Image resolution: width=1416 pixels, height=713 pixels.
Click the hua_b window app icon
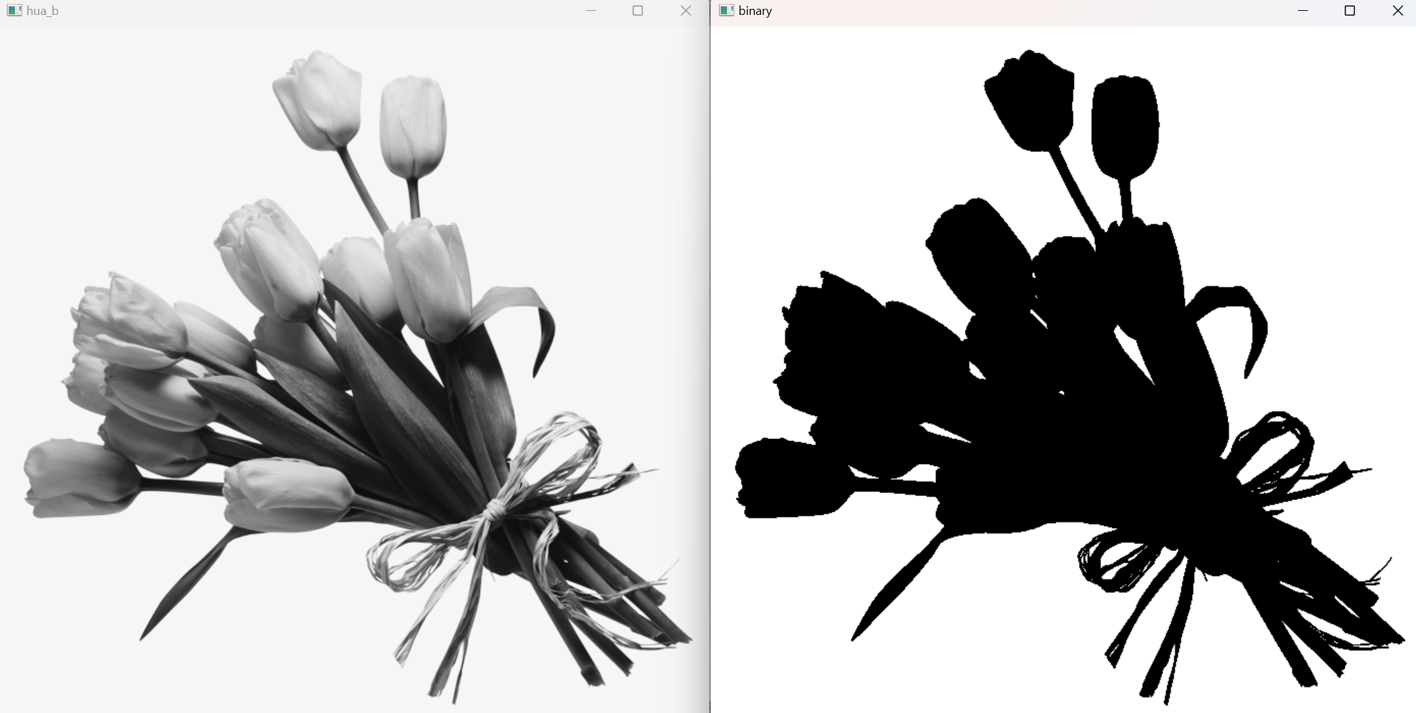[x=14, y=11]
